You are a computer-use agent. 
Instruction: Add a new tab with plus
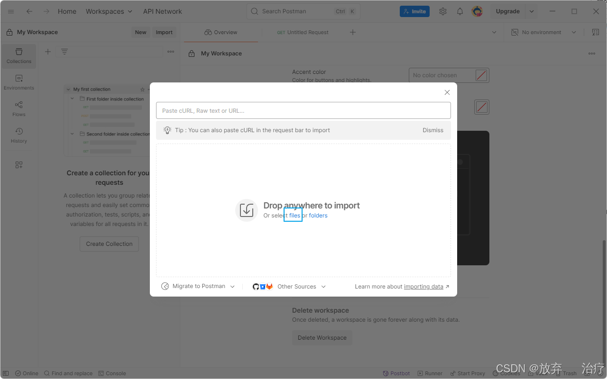tap(353, 32)
